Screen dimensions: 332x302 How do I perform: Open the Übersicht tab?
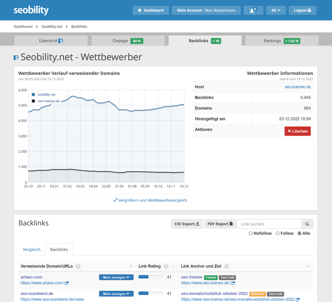click(x=51, y=41)
